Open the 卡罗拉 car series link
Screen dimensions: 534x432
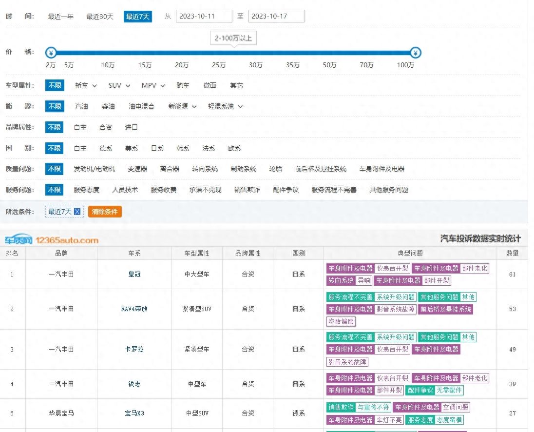134,349
